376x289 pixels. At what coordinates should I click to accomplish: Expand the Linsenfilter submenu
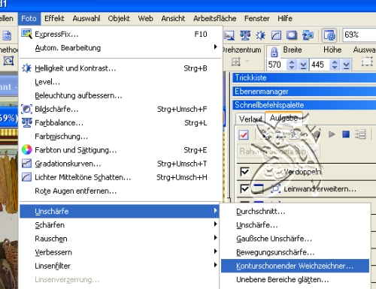coord(120,266)
